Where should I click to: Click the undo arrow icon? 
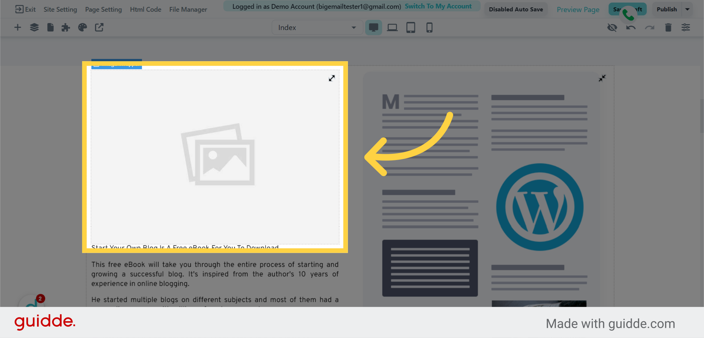tap(631, 27)
